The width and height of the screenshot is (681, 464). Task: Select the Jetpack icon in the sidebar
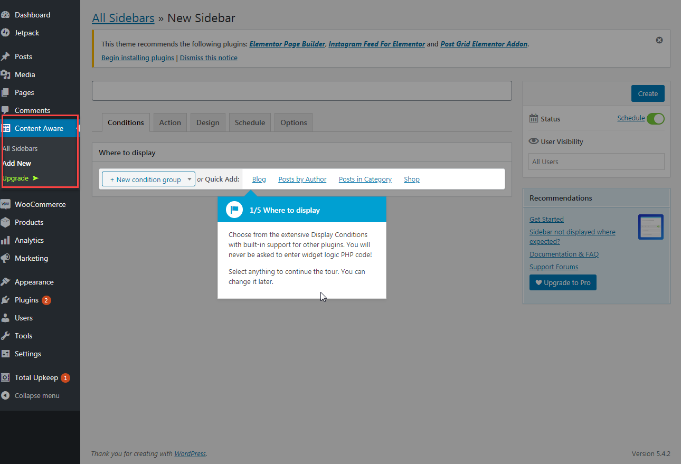click(7, 33)
